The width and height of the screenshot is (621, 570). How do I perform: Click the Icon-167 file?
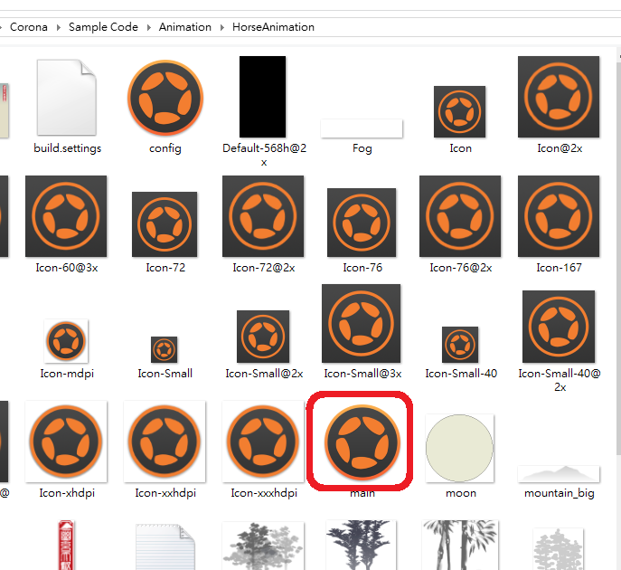tap(559, 216)
